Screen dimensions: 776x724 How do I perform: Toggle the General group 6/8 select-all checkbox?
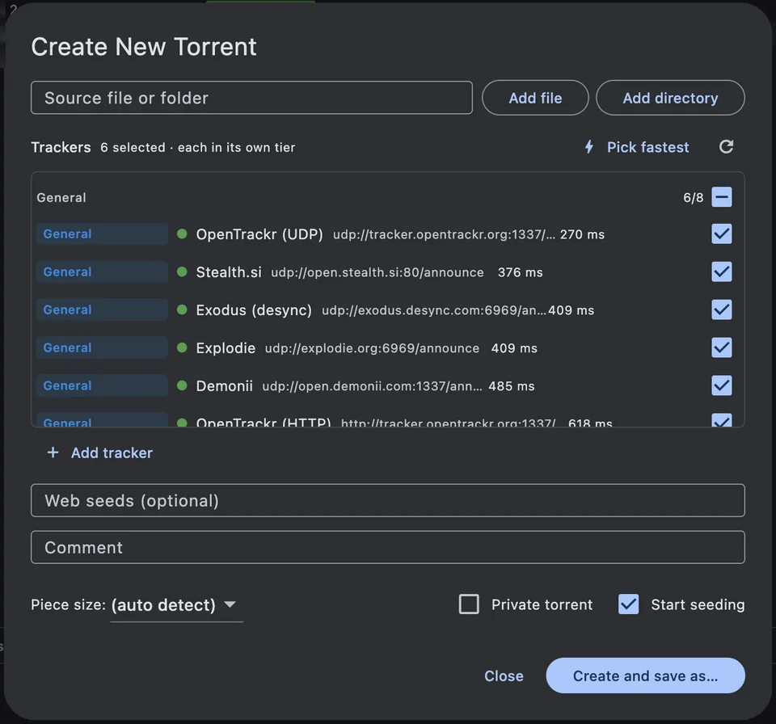tap(722, 197)
